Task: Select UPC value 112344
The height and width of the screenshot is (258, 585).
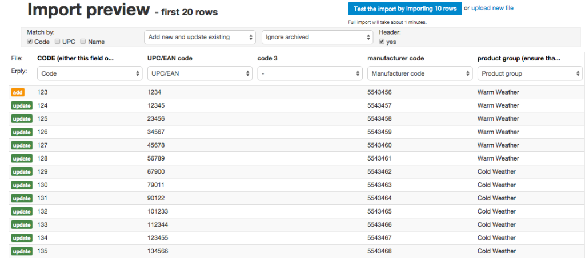Action: pos(158,224)
